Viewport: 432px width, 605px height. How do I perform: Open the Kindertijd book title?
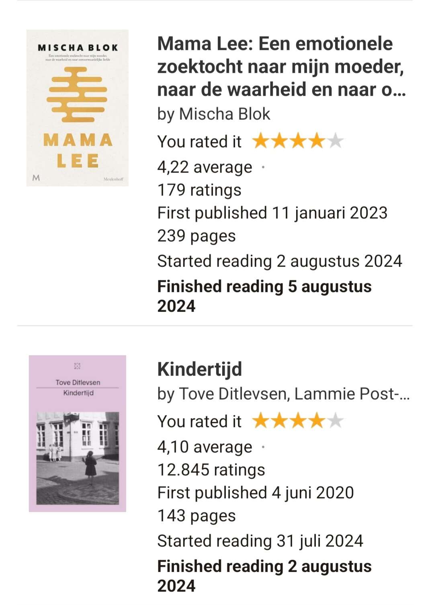200,369
